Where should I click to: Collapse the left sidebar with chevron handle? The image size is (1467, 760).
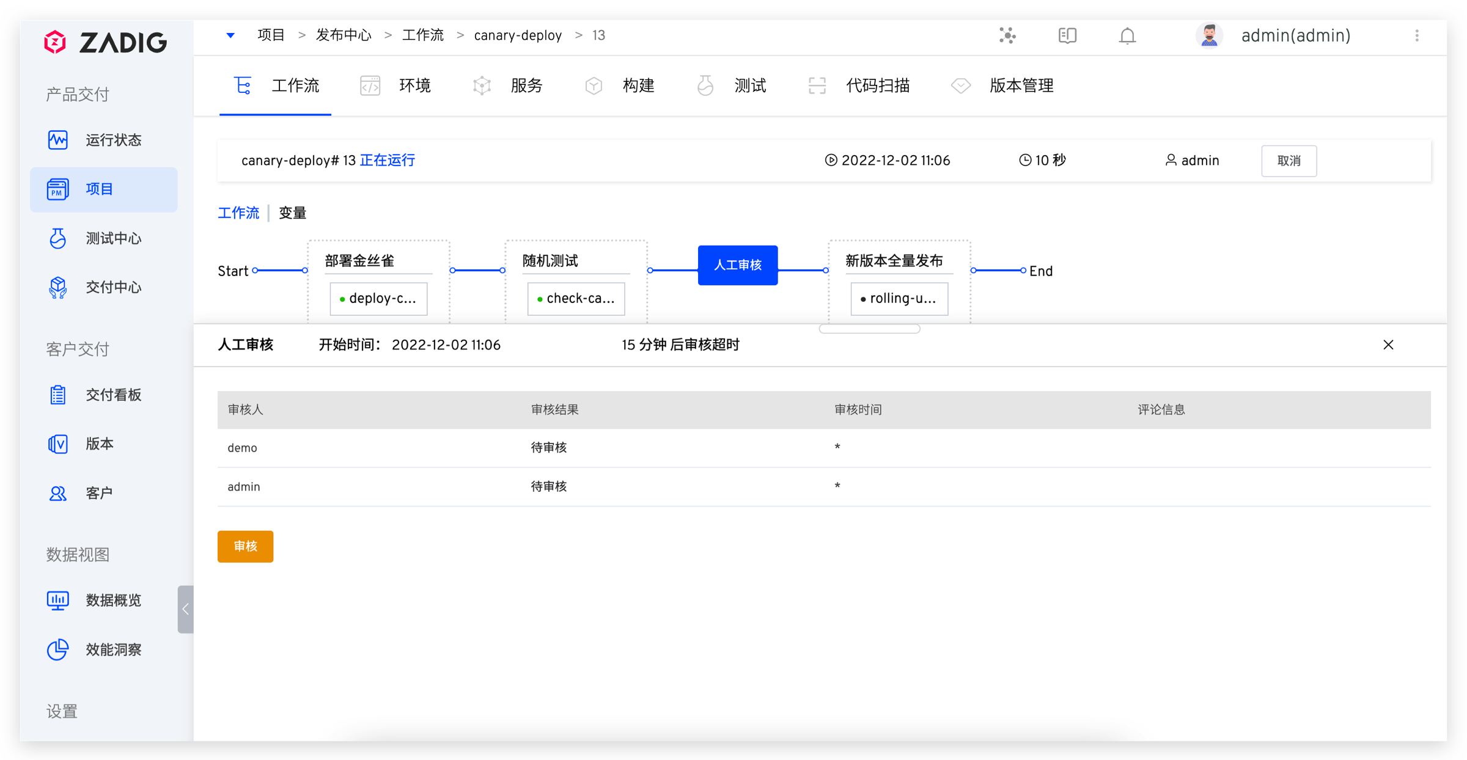pyautogui.click(x=185, y=609)
